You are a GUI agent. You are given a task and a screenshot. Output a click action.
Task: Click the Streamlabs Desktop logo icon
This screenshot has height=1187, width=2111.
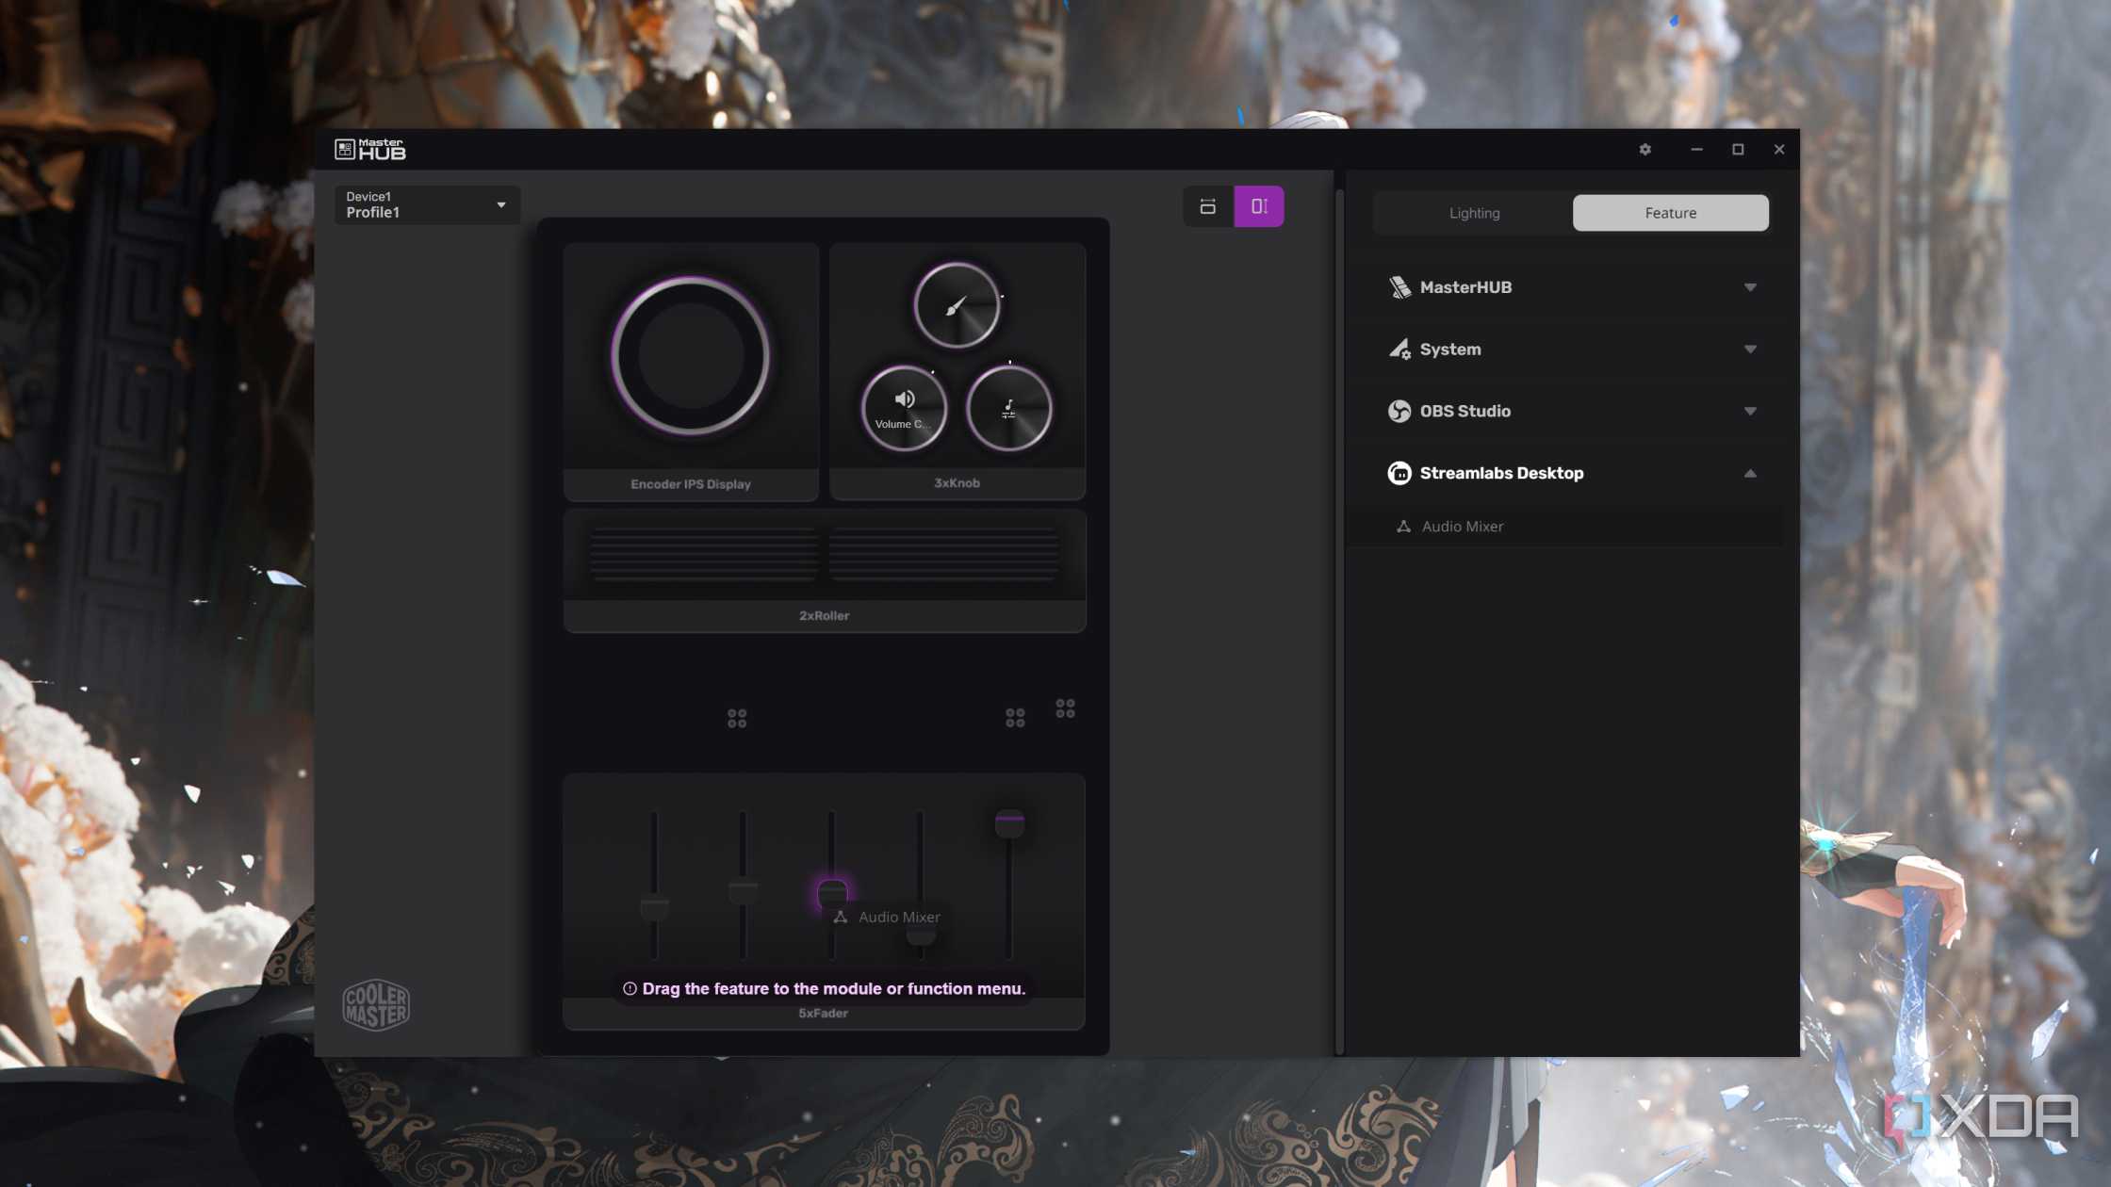pyautogui.click(x=1399, y=473)
